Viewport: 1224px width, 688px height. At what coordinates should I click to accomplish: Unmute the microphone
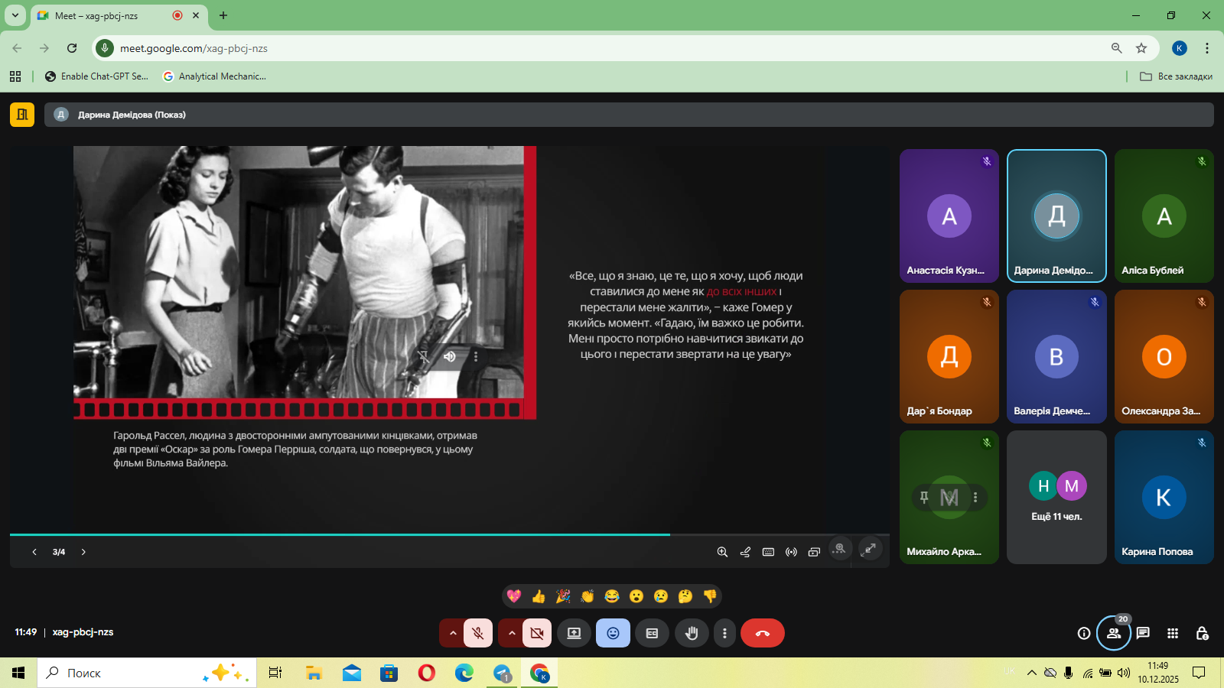tap(478, 633)
